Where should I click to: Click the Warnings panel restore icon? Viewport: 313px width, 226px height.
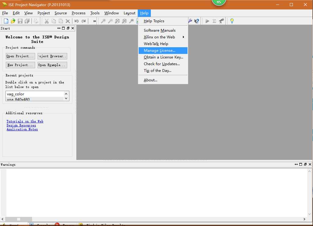pyautogui.click(x=305, y=164)
